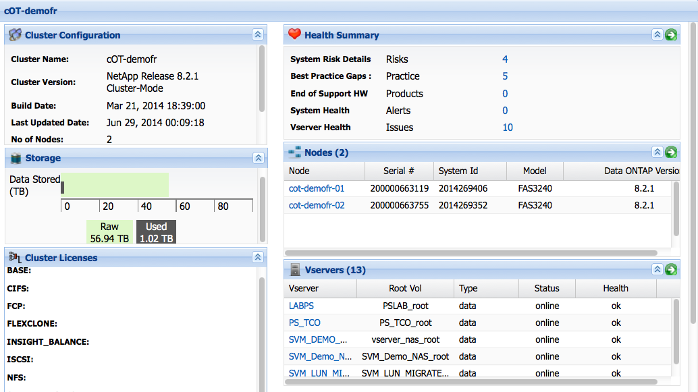This screenshot has height=392, width=698.
Task: Click Vserver Health issues count 10
Action: click(507, 128)
